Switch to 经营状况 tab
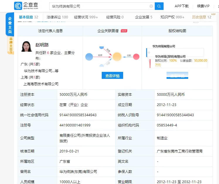 86,17
